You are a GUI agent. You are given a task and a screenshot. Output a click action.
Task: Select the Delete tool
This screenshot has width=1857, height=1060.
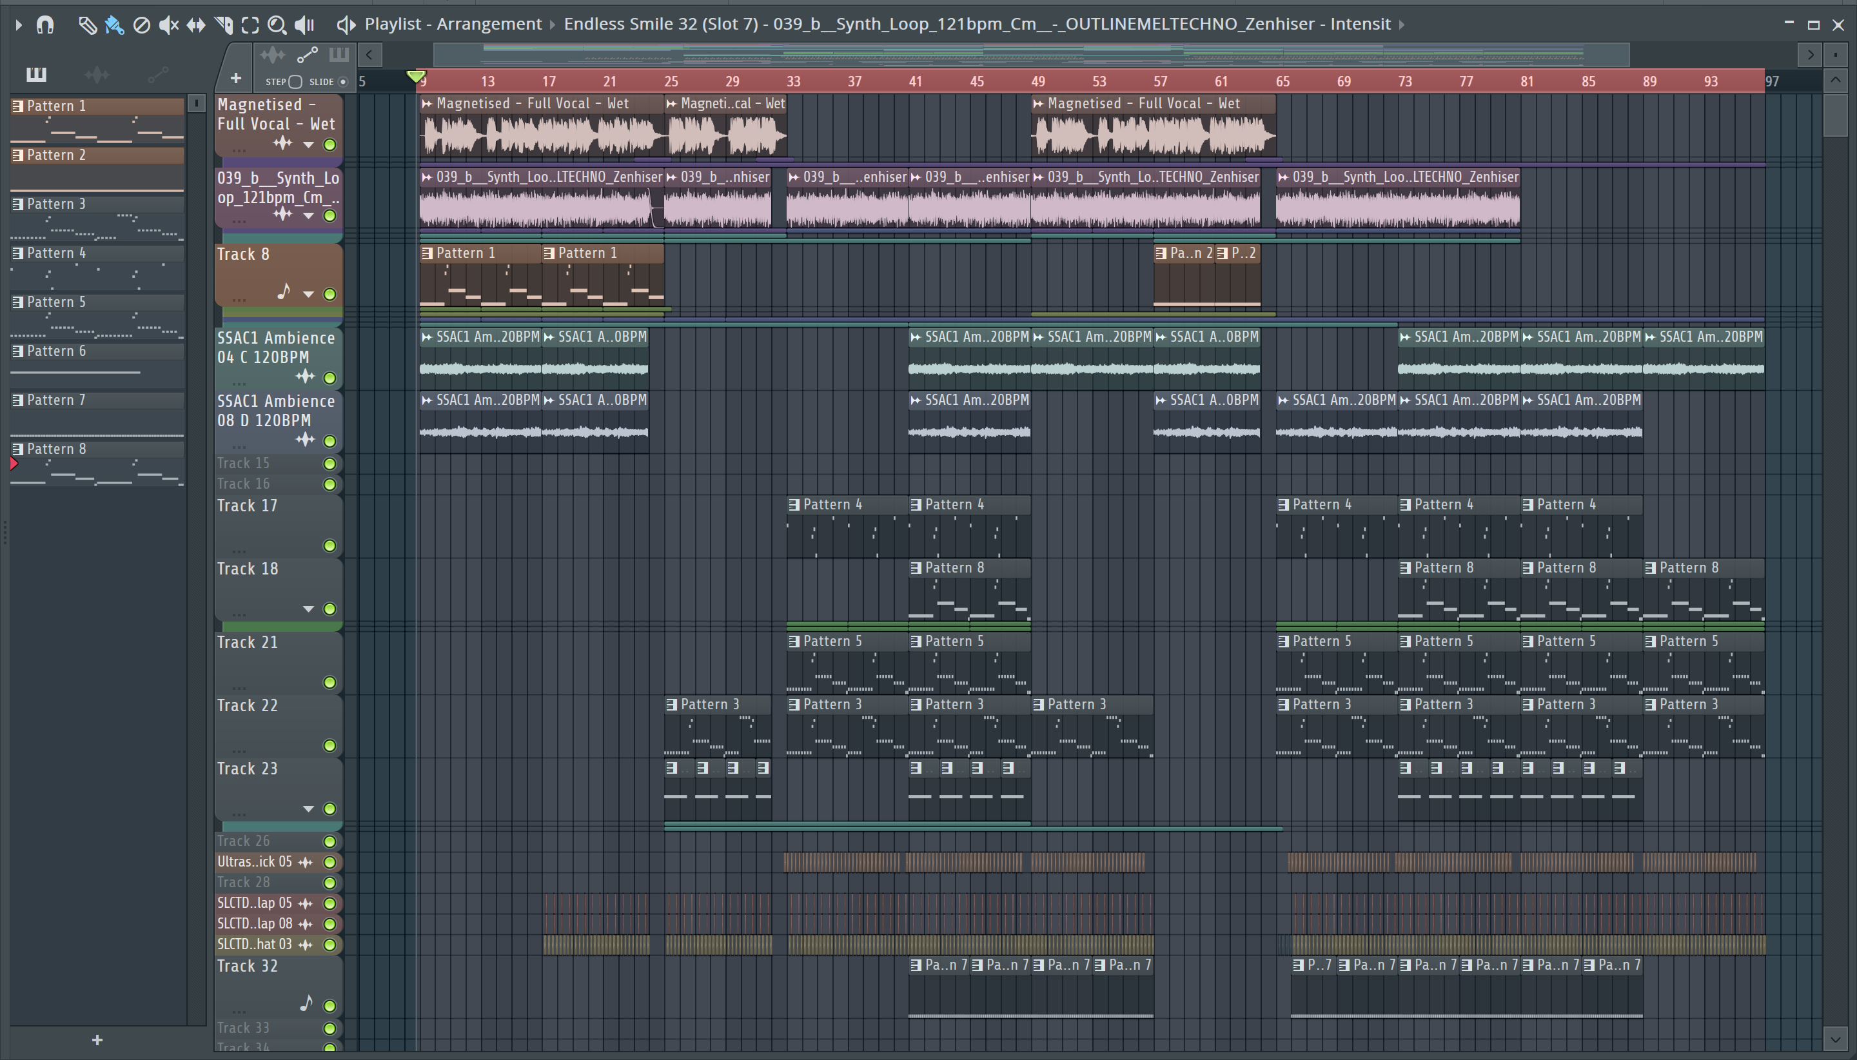click(142, 25)
